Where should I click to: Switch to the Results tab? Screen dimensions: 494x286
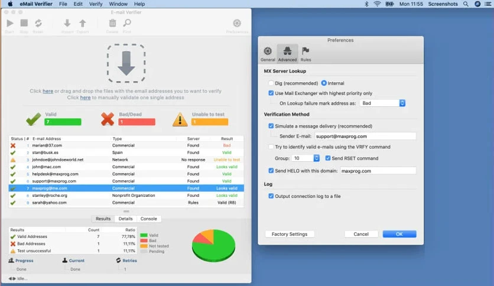103,219
